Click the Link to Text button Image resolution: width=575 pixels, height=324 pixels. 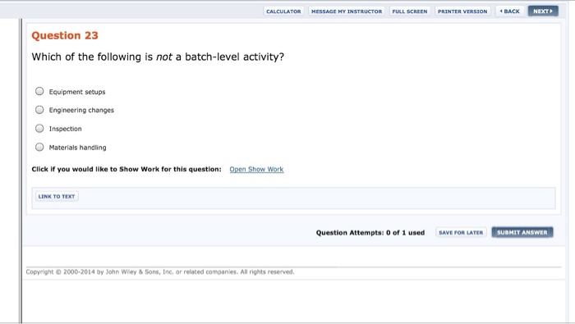(x=57, y=197)
